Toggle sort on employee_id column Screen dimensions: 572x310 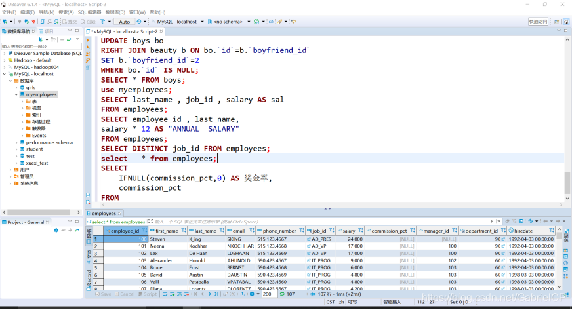point(145,231)
